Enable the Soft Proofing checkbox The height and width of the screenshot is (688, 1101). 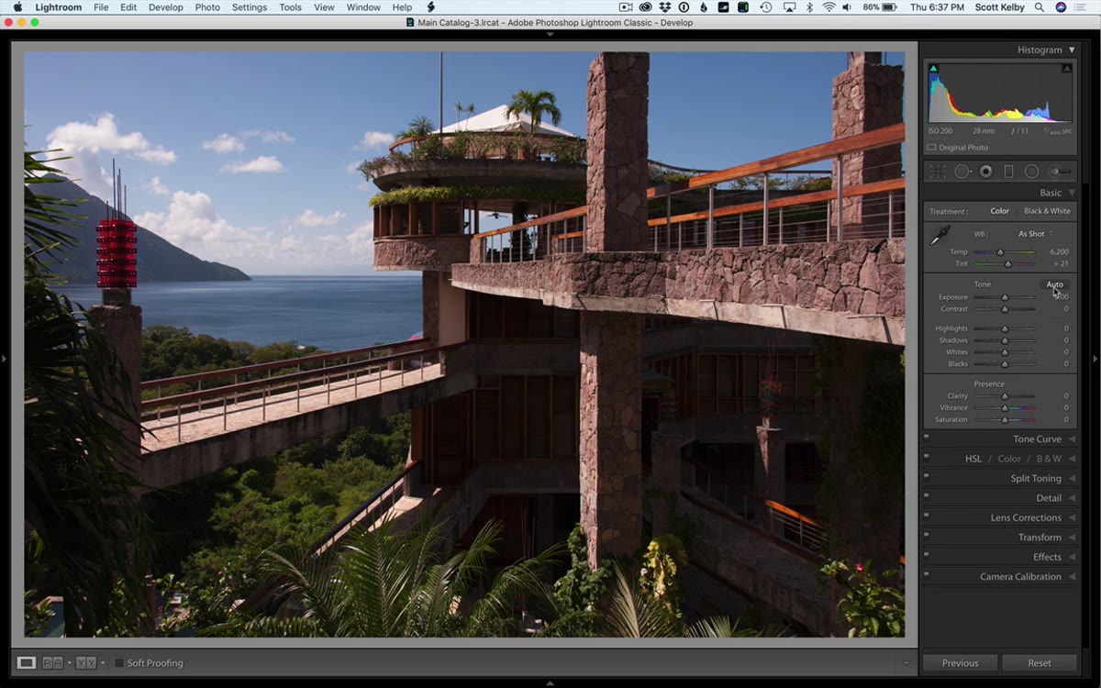(x=119, y=663)
